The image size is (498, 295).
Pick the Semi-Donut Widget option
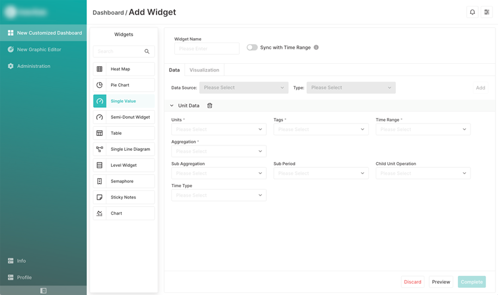tap(124, 117)
